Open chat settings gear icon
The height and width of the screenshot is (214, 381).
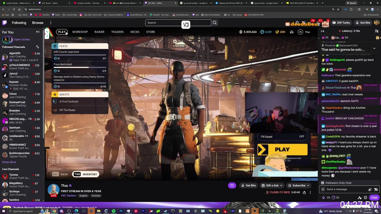click(366, 198)
